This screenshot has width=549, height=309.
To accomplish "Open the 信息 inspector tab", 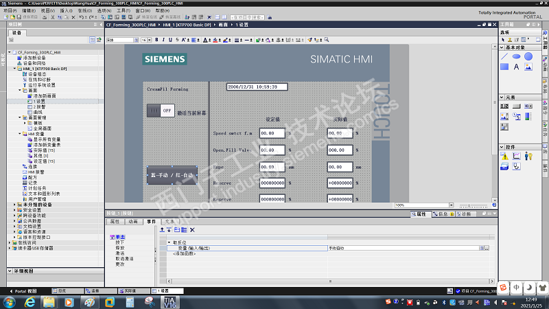I will point(443,214).
